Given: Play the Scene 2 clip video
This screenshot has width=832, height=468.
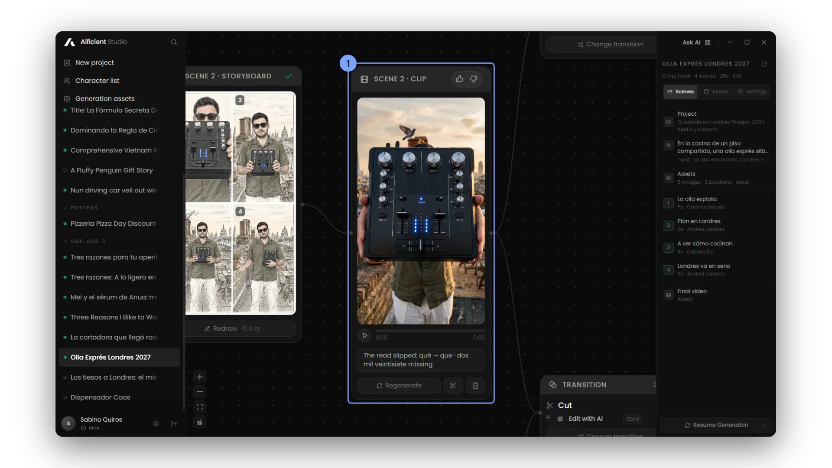Looking at the screenshot, I should (x=364, y=335).
